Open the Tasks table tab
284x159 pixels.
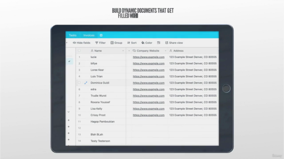(x=73, y=35)
